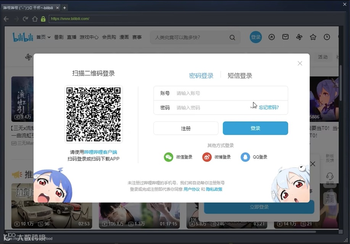
Task: Click the 注册 button
Action: tap(186, 128)
